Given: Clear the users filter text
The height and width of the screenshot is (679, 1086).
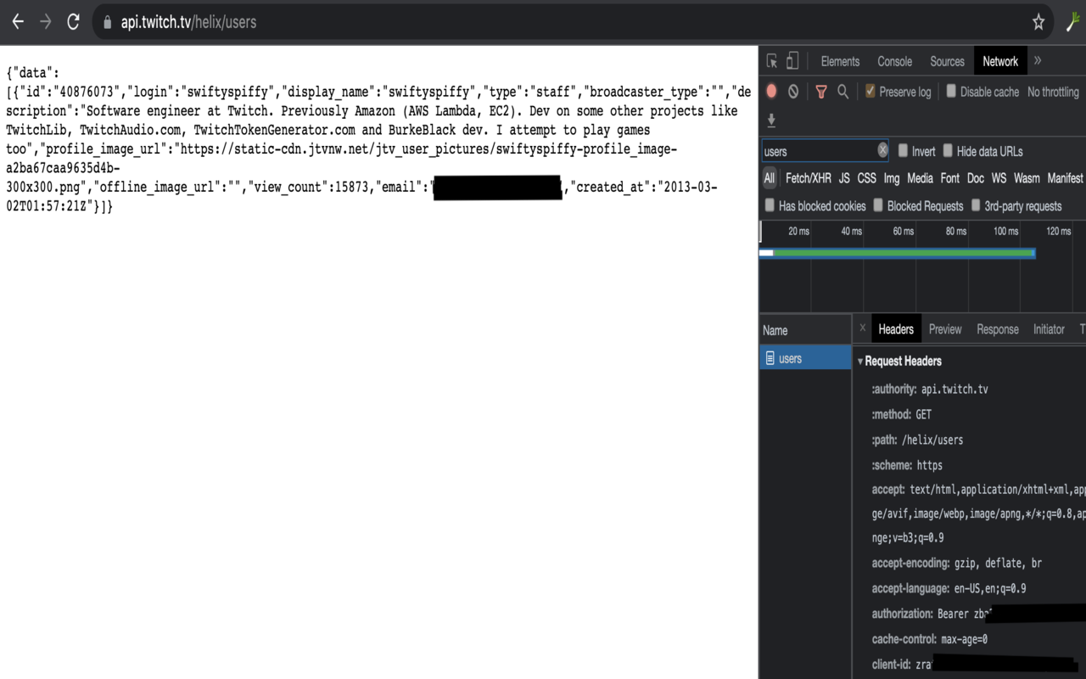Looking at the screenshot, I should point(882,149).
